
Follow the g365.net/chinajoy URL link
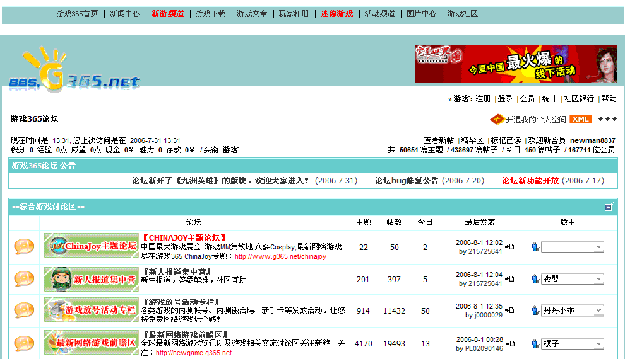pyautogui.click(x=280, y=256)
